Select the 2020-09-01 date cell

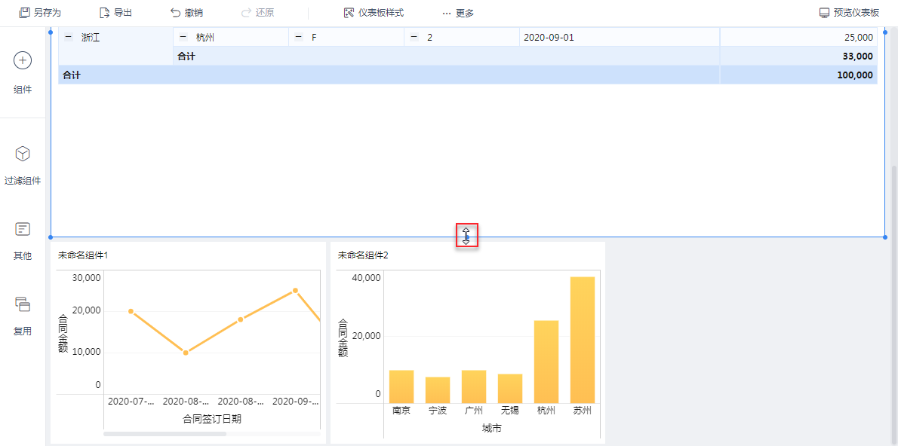pos(619,37)
